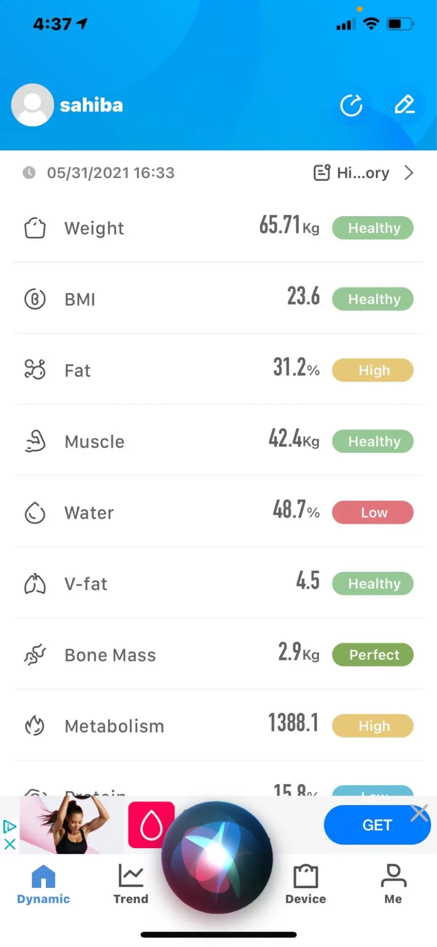Tap the Muscle arm icon

[x=35, y=441]
